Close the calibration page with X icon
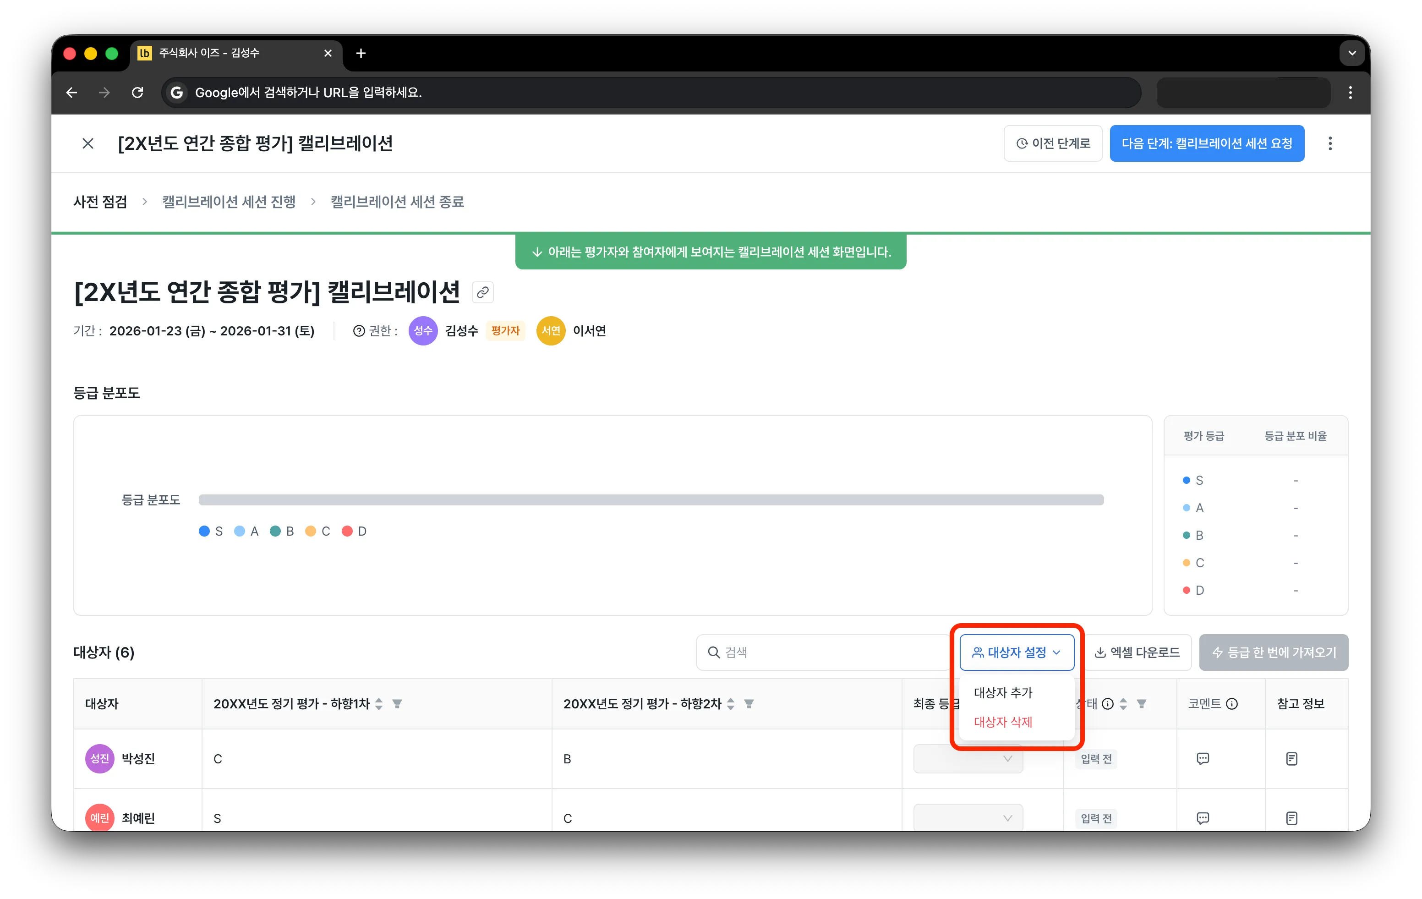This screenshot has height=899, width=1422. click(x=88, y=143)
